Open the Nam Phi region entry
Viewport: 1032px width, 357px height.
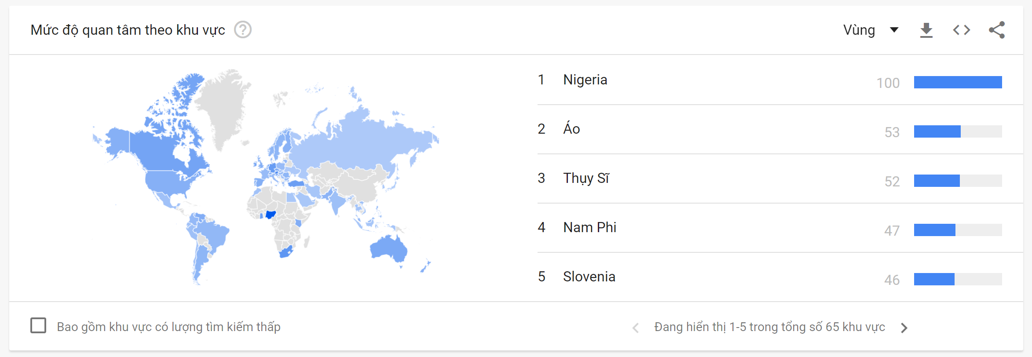pyautogui.click(x=589, y=227)
